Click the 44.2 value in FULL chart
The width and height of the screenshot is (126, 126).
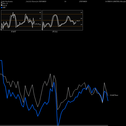pos(78,21)
